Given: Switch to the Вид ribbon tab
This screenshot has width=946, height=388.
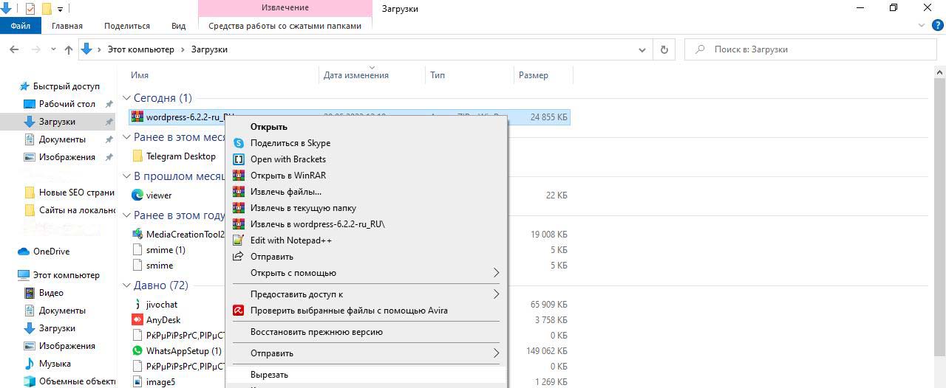Looking at the screenshot, I should [178, 26].
